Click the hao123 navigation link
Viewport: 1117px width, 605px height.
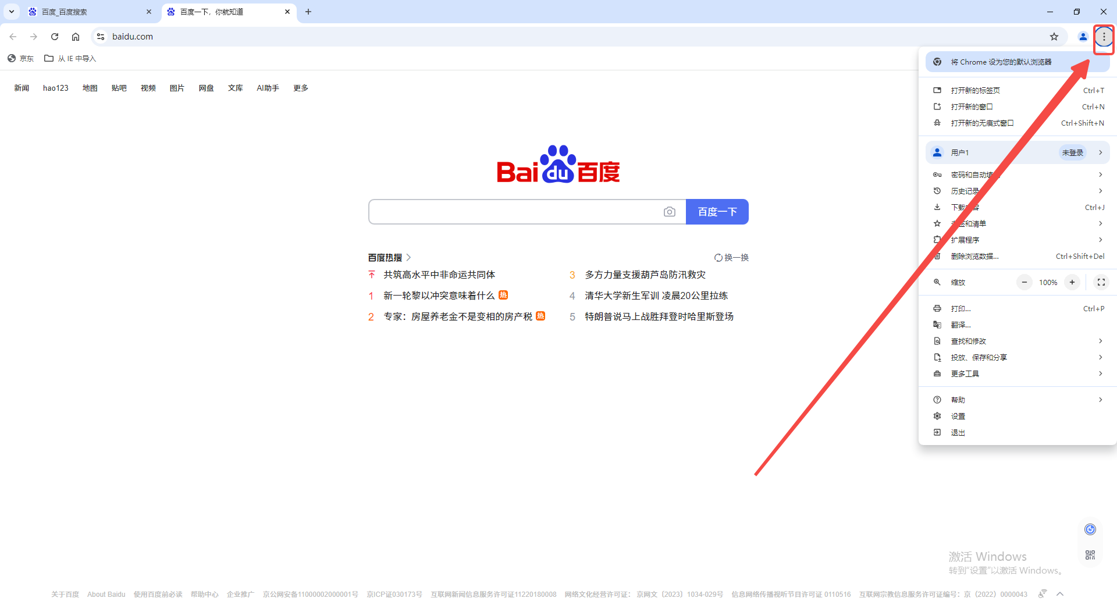point(56,88)
